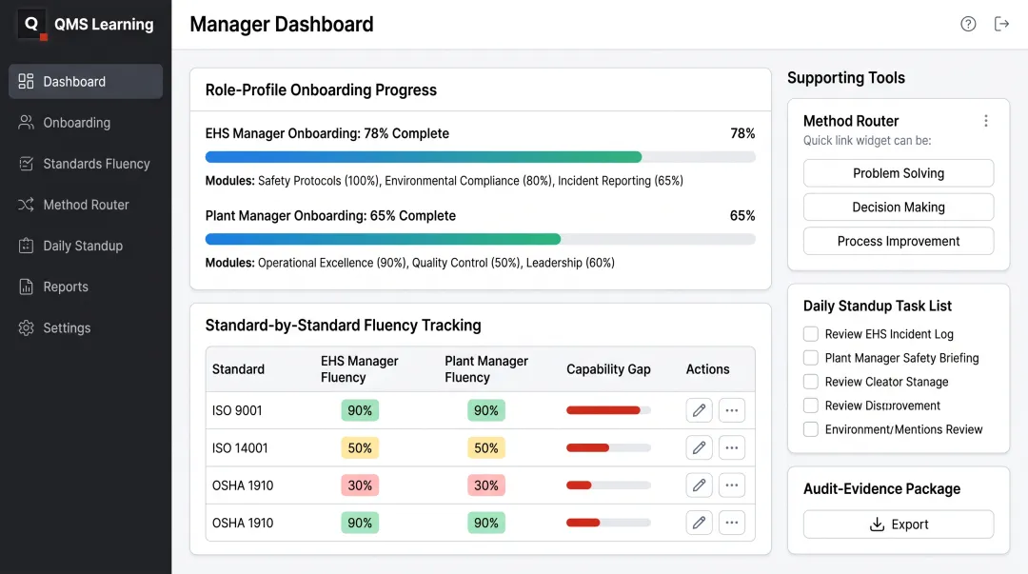Click Plant Manager Onboarding progress bar
Image resolution: width=1028 pixels, height=574 pixels.
(x=480, y=240)
